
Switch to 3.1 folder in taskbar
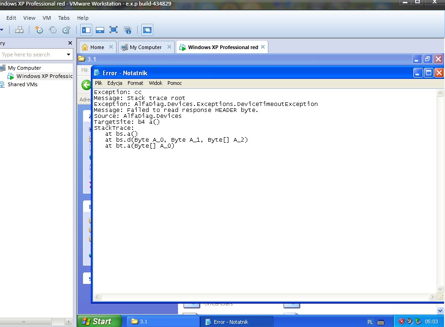click(163, 321)
